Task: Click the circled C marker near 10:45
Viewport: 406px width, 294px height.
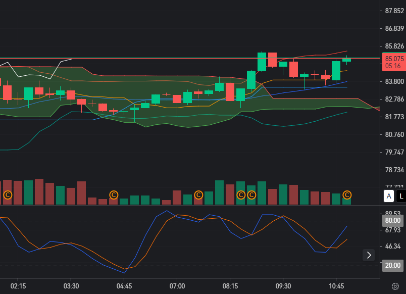Action: pos(347,194)
